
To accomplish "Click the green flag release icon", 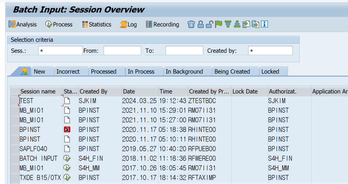I will 219,24.
